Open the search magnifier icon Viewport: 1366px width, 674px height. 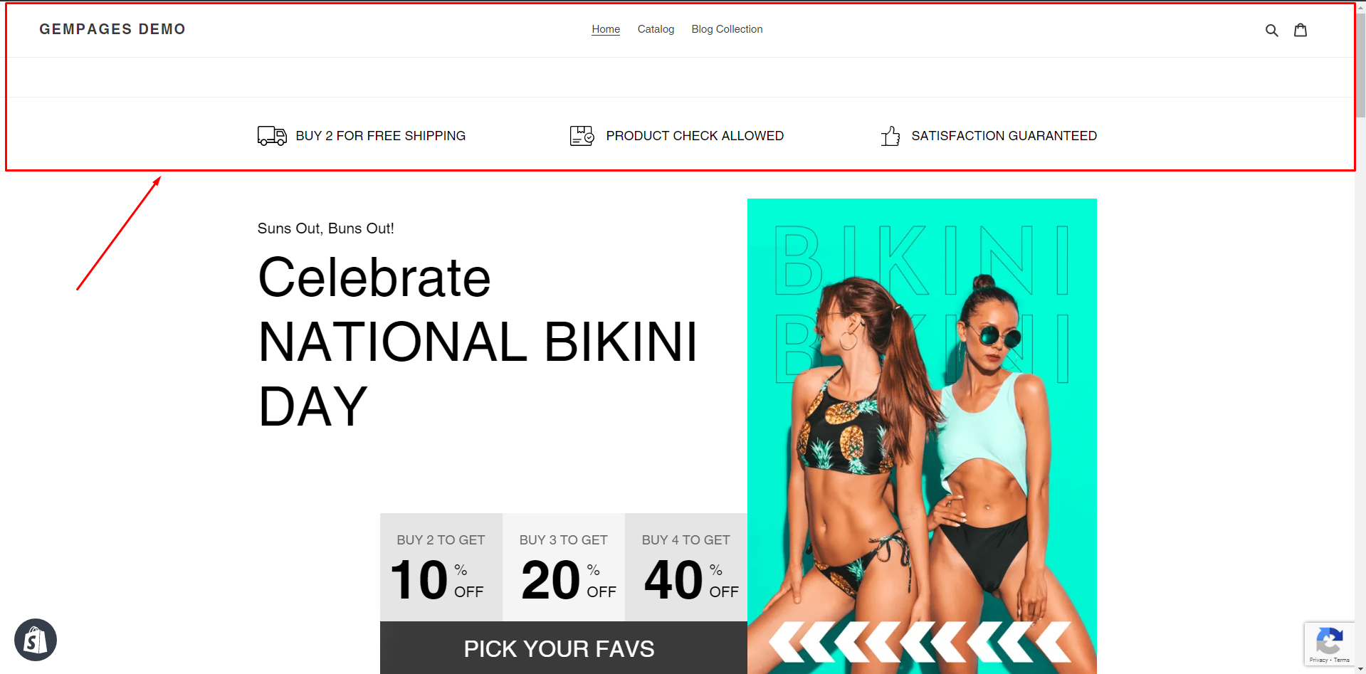pos(1271,30)
